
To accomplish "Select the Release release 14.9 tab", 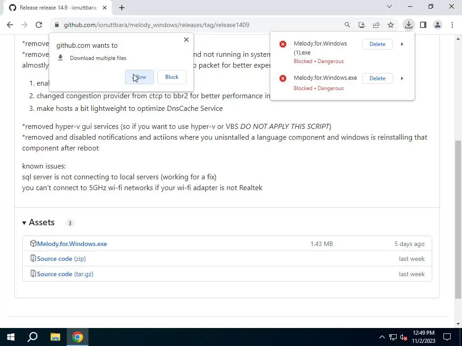I will pyautogui.click(x=57, y=8).
